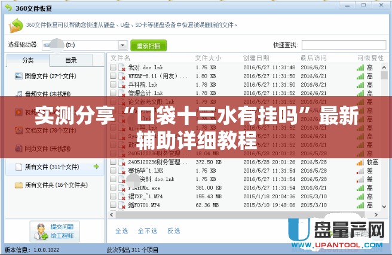Click the deleted-file icon of F0701.MP4

(122, 205)
